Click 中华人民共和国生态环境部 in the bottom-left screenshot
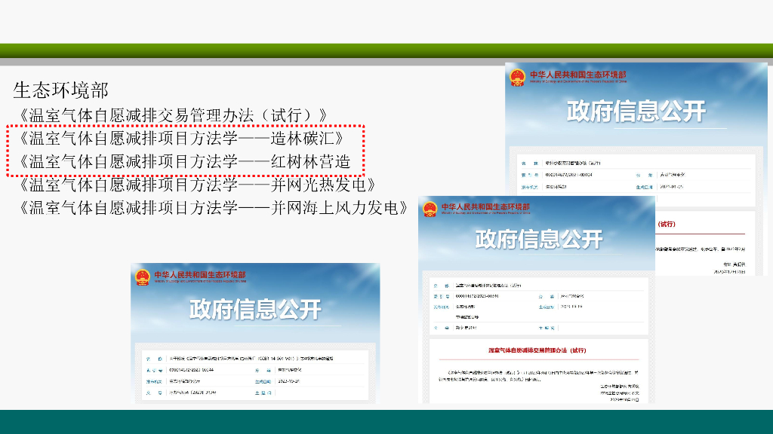This screenshot has width=773, height=434. click(x=199, y=274)
